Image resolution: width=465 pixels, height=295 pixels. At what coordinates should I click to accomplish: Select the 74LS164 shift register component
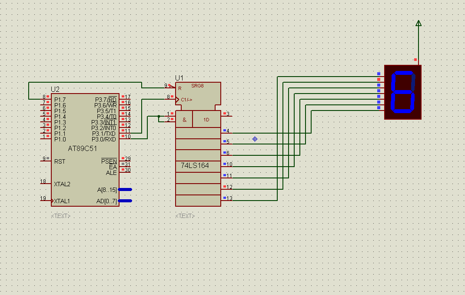point(198,144)
